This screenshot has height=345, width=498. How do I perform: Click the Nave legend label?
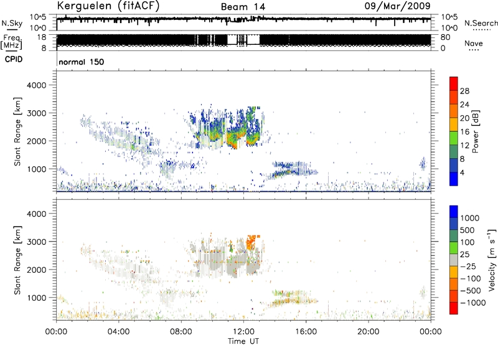pyautogui.click(x=474, y=43)
